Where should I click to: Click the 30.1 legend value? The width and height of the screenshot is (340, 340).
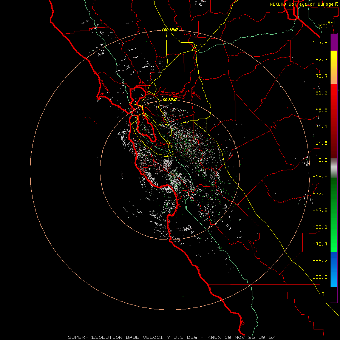pyautogui.click(x=321, y=127)
